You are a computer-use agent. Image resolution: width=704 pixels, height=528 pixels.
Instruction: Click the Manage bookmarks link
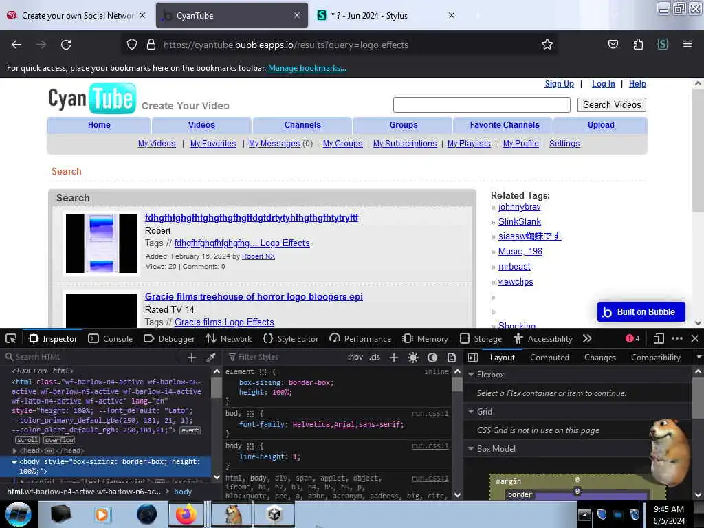(307, 68)
